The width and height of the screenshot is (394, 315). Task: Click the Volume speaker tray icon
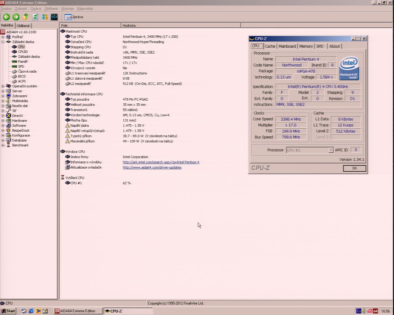coord(364,311)
